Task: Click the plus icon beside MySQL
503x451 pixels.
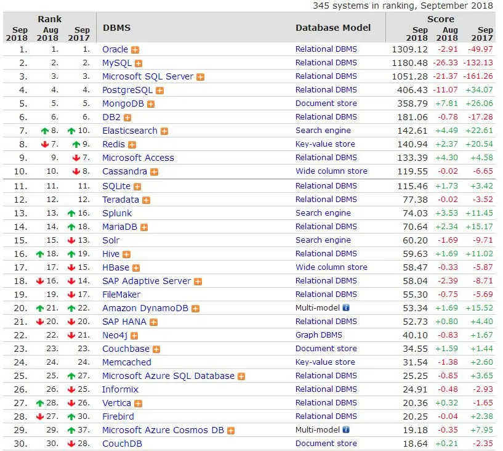Action: (x=139, y=63)
